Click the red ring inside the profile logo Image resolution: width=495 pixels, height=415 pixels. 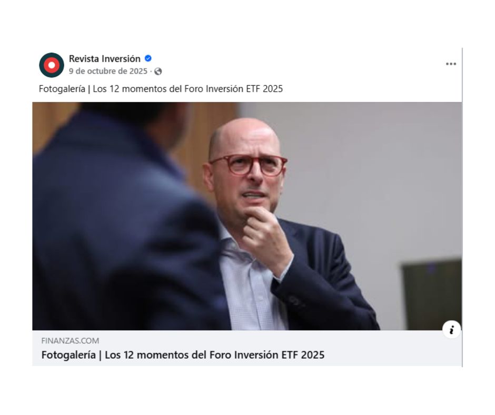[x=52, y=65]
